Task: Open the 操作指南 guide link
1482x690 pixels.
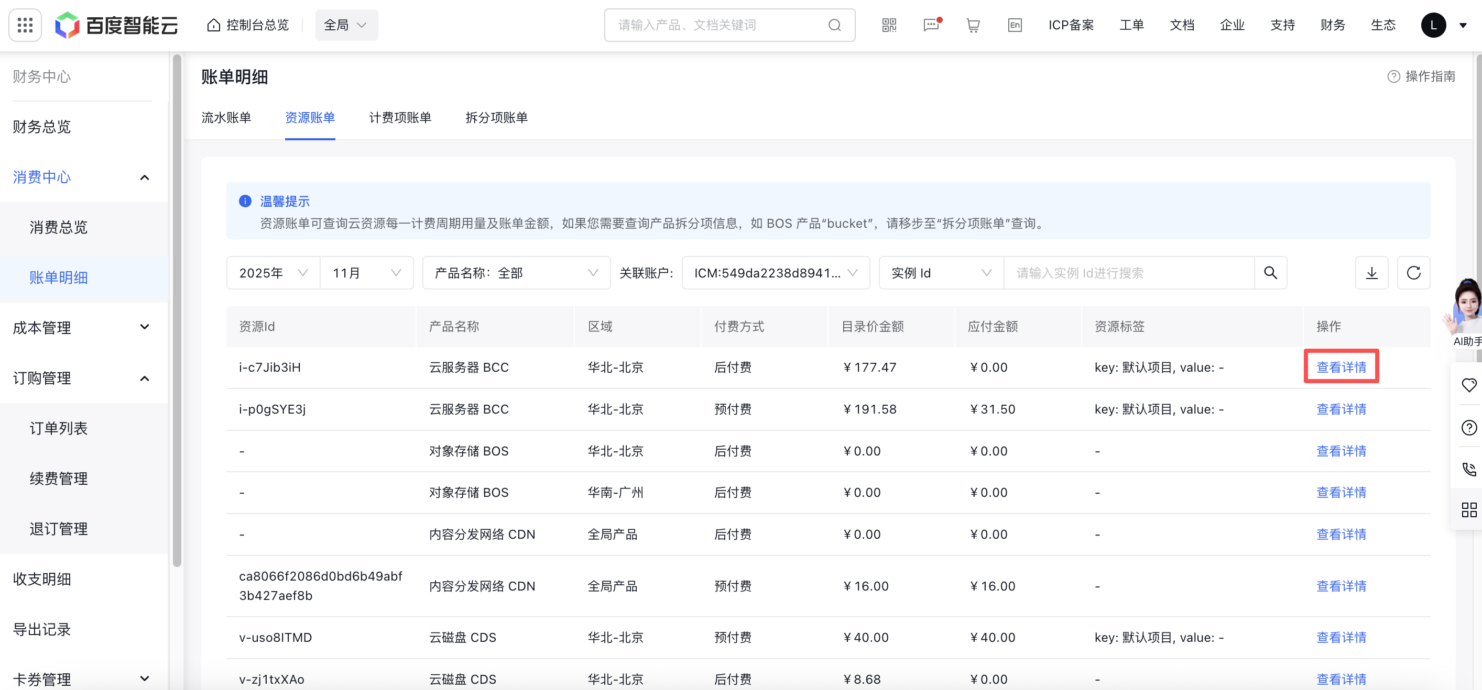Action: (x=1421, y=76)
